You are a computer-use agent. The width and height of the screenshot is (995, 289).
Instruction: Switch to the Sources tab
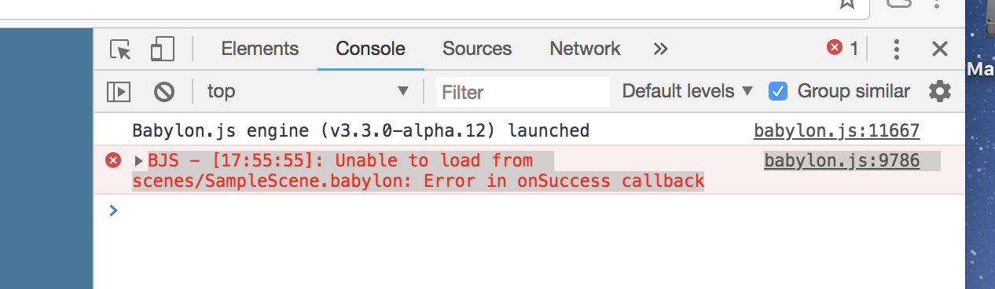(477, 49)
